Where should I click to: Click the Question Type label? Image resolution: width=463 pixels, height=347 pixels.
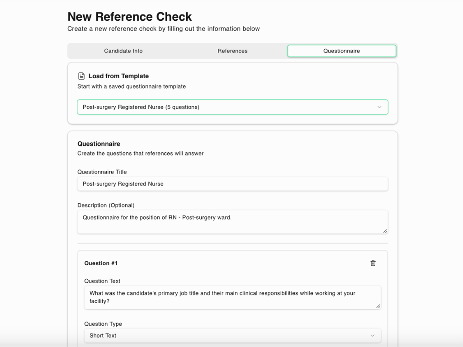click(x=103, y=324)
